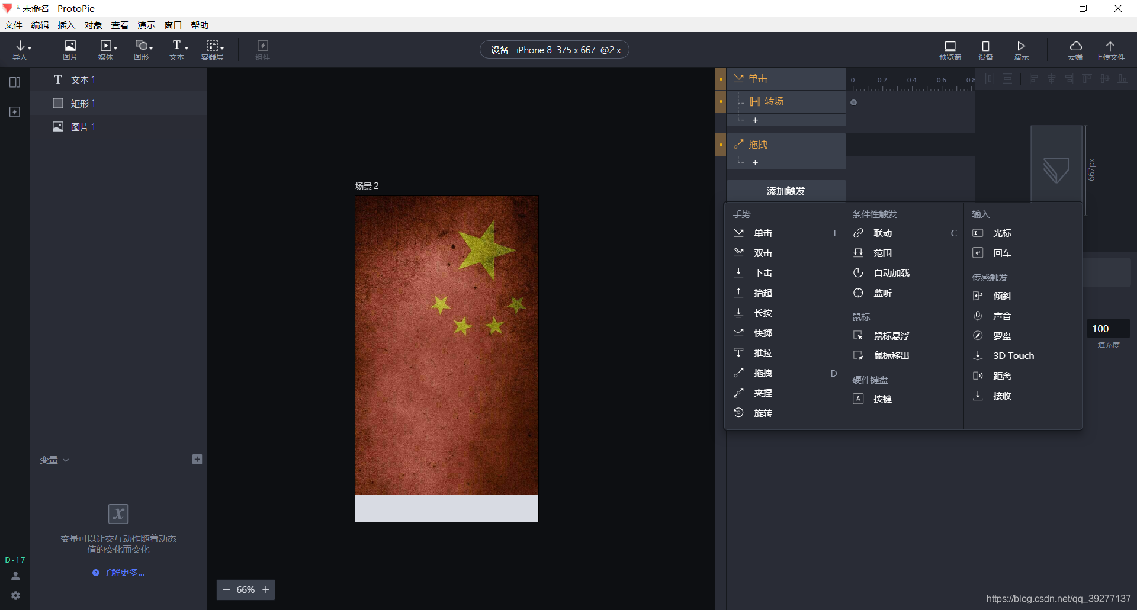Click the 组件 component icon
The image size is (1137, 610).
pos(262,50)
